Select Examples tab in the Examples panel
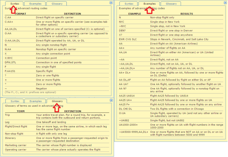 [149, 4]
